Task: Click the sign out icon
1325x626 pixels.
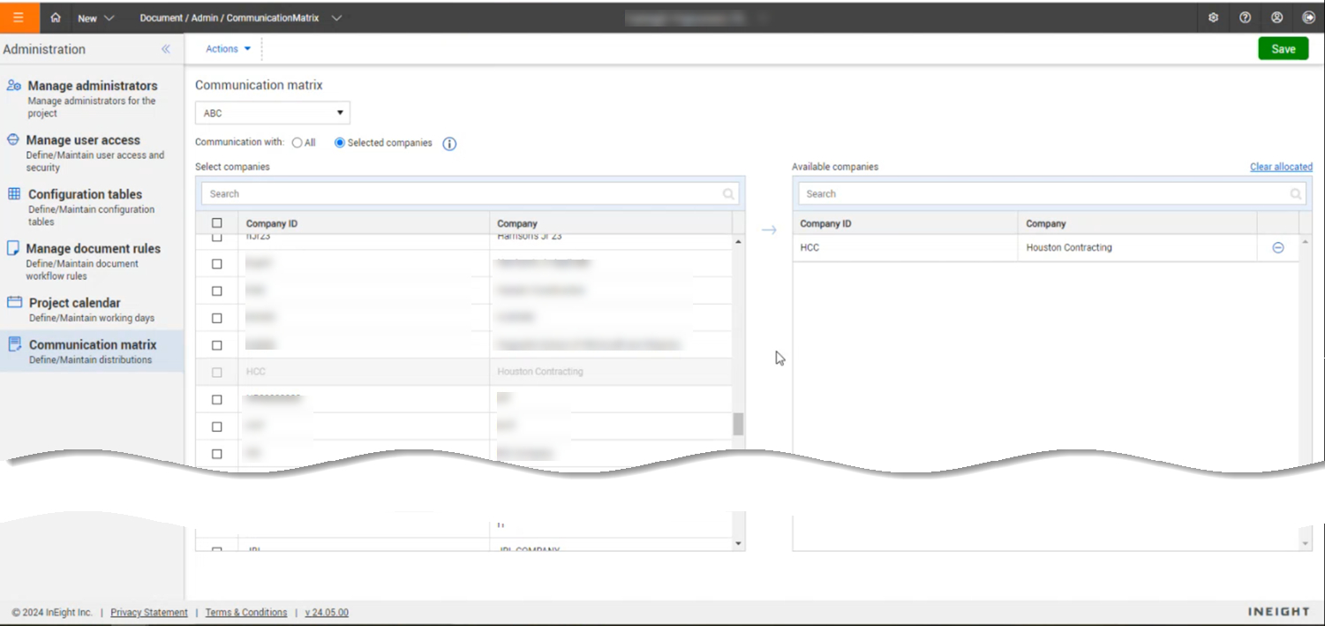Action: click(x=1308, y=18)
